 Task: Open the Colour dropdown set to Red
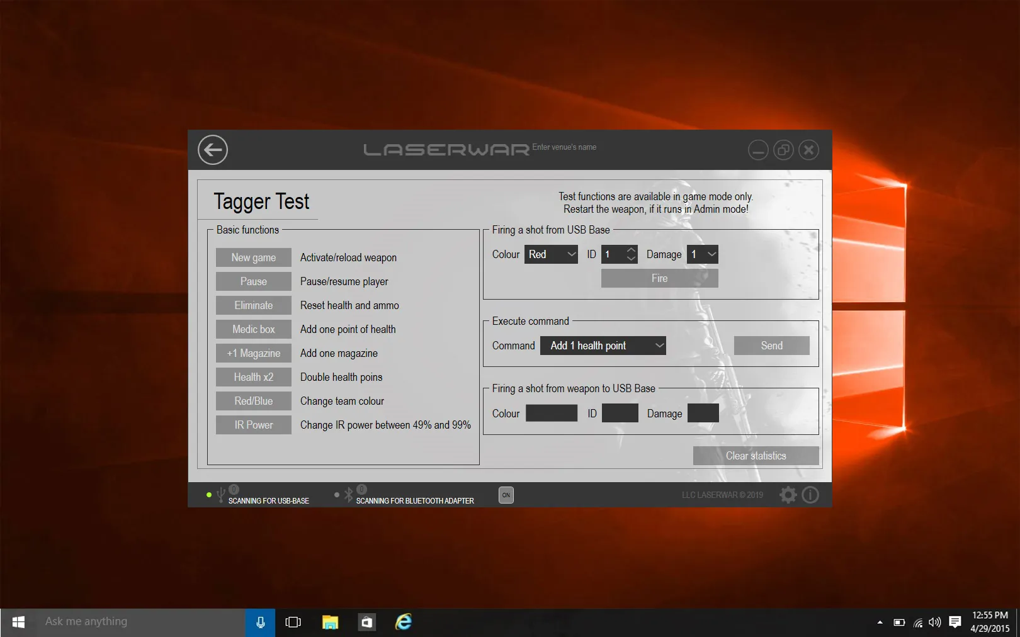551,254
